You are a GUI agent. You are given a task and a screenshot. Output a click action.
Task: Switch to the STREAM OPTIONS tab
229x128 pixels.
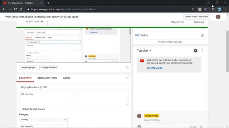(x=47, y=78)
